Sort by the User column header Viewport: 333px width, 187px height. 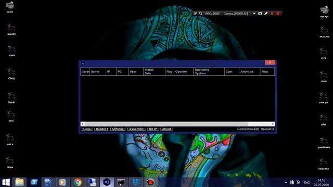coord(136,72)
